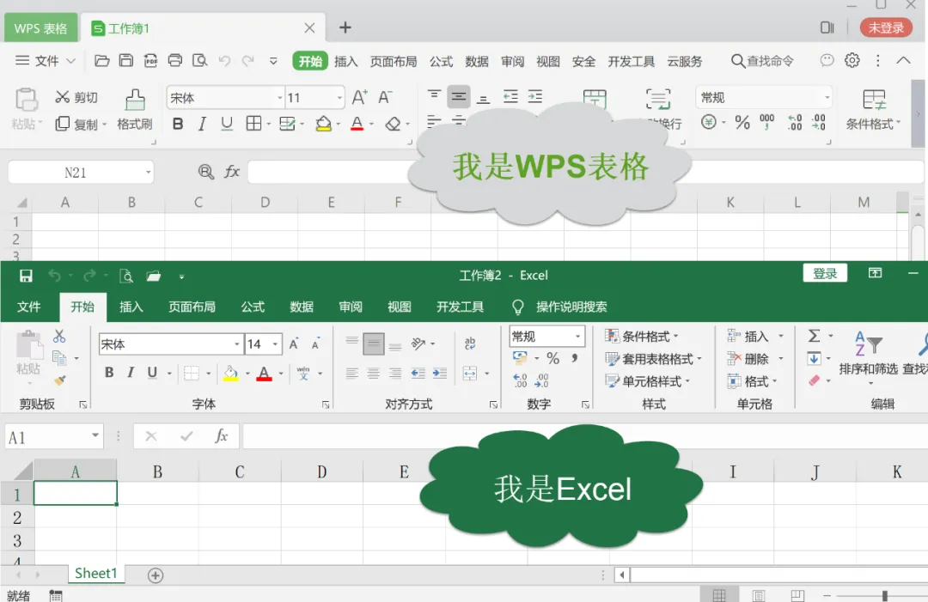928x602 pixels.
Task: Click Excel 条件格式 button
Action: tap(641, 336)
